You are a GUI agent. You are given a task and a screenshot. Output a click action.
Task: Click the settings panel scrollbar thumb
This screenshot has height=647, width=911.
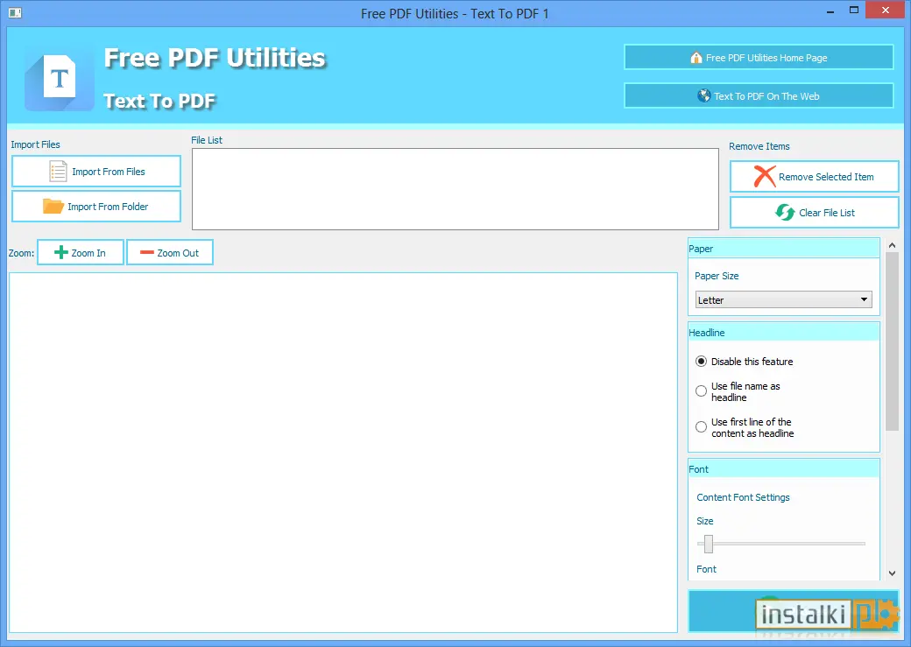892,341
